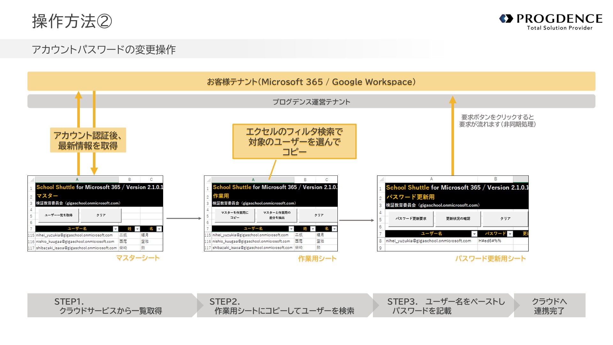Click the クラウドへ連携完了 label

point(549,306)
